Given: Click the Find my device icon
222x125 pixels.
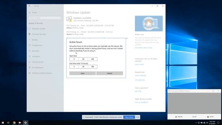Looking at the screenshot, I should [29, 62].
